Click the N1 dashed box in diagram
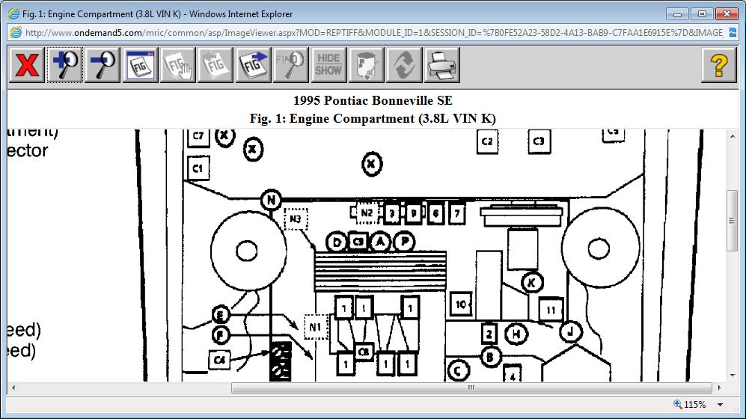Viewport: 746px width, 419px height. pyautogui.click(x=317, y=327)
